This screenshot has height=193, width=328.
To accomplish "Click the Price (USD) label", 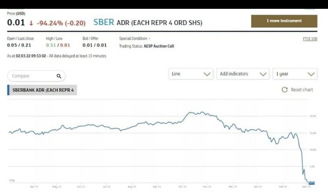I will point(16,14).
